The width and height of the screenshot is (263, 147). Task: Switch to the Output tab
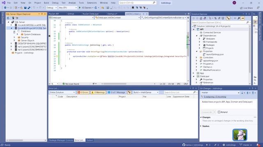coord(90,140)
